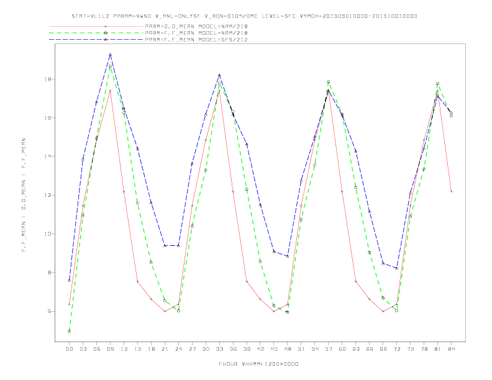Screen dimensions: 492x380
Task: Click the blue GFS triangle point at hour 72
Action: click(396, 268)
